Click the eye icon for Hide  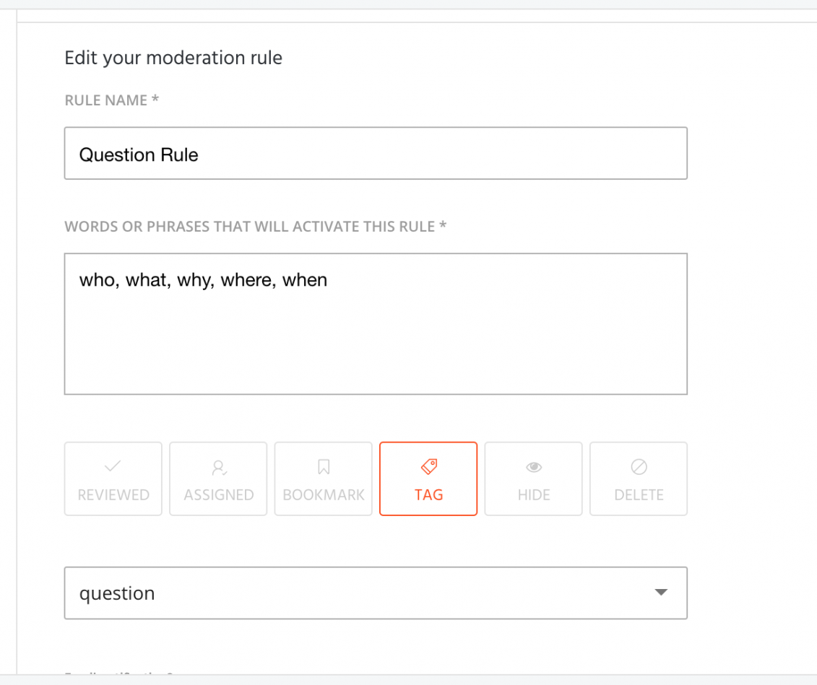click(x=534, y=467)
